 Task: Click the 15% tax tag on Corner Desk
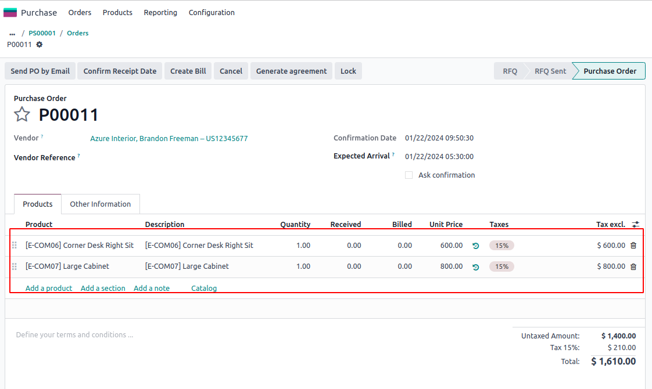click(x=501, y=246)
